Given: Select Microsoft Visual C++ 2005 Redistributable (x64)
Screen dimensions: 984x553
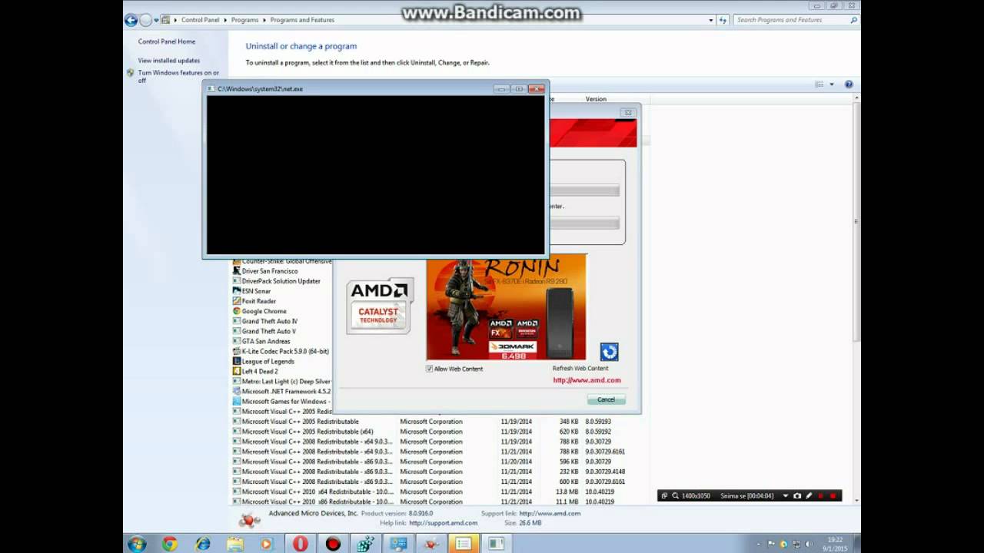Looking at the screenshot, I should point(307,432).
